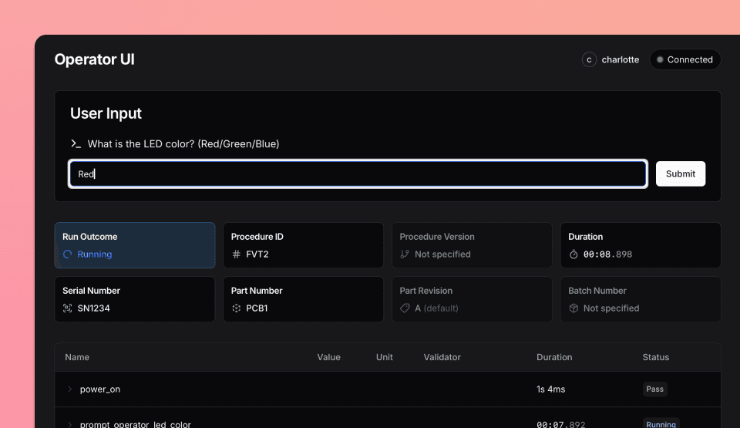Click the Part Number label

pos(257,291)
